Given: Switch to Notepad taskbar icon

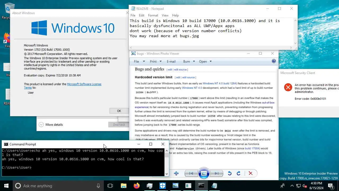Looking at the screenshot, I should tap(214, 186).
